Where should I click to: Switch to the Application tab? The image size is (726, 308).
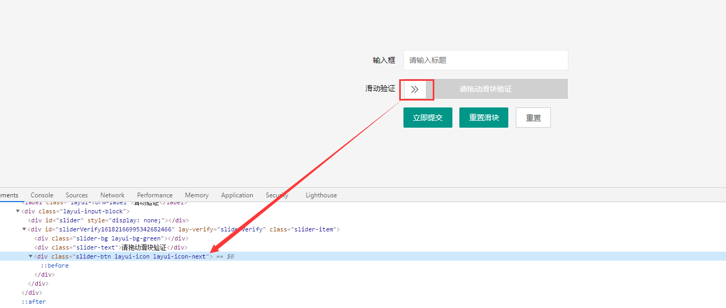(237, 195)
